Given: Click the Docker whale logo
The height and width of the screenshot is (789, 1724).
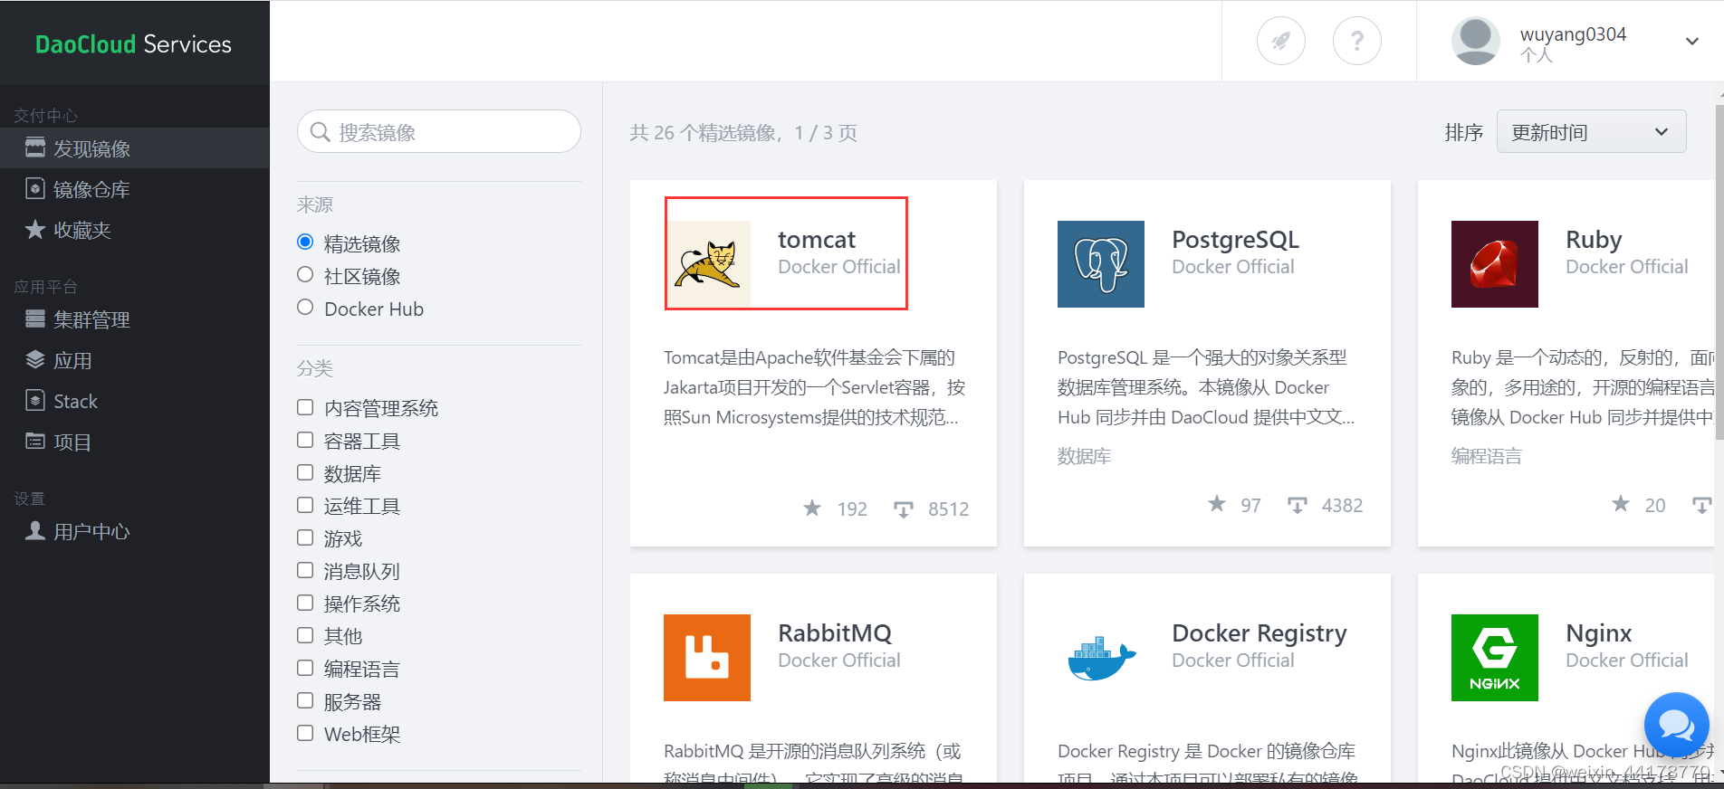Looking at the screenshot, I should pyautogui.click(x=1101, y=658).
